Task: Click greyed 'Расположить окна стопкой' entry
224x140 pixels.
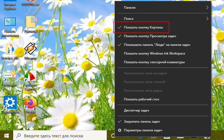Action: tap(163, 82)
